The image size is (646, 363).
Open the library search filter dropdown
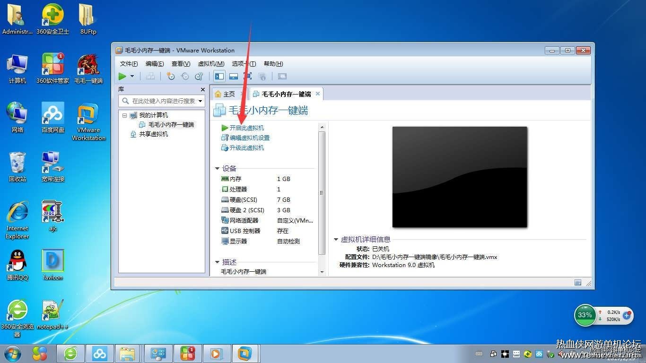coord(201,101)
